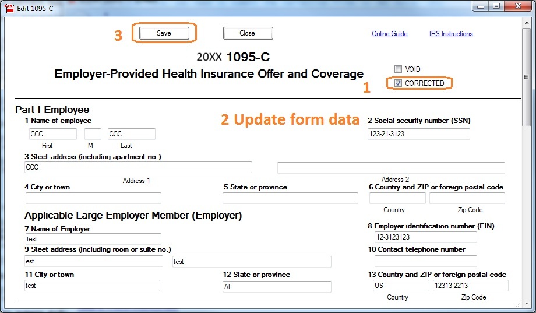Click the employee City or town field
The image size is (536, 313).
tap(93, 198)
